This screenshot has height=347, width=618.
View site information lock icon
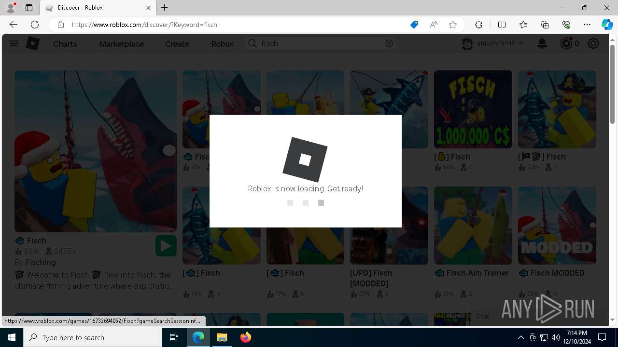pyautogui.click(x=60, y=25)
